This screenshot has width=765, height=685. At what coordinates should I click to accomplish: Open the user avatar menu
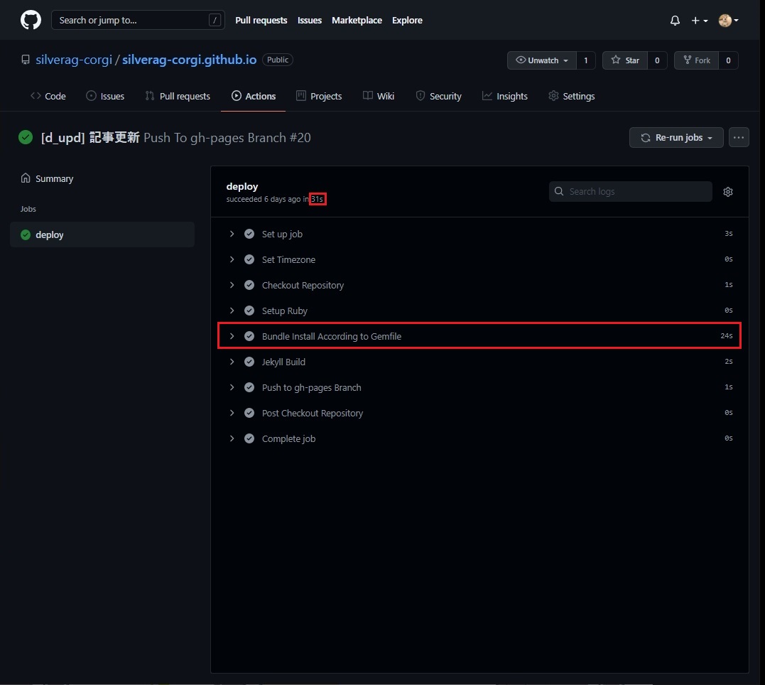(x=728, y=21)
